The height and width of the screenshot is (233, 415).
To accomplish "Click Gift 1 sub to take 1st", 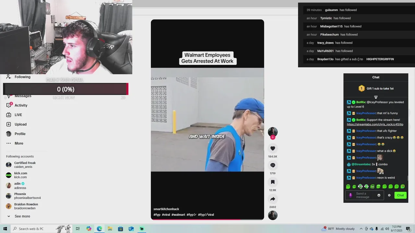I will 376,88.
